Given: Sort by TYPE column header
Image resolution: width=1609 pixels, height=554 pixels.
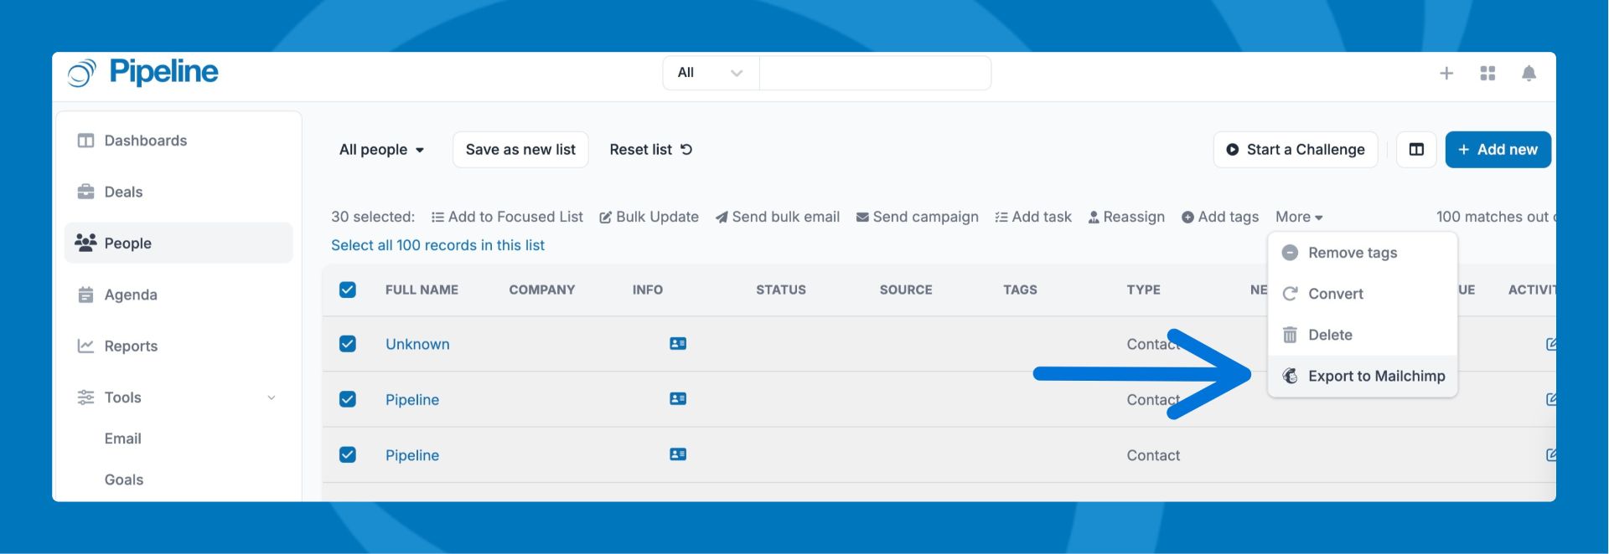Looking at the screenshot, I should click(x=1143, y=290).
